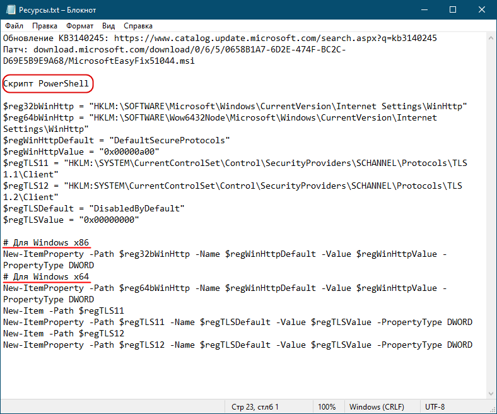
Task: Click the "New-Item -Path $regTLS12" line
Action: [x=64, y=334]
